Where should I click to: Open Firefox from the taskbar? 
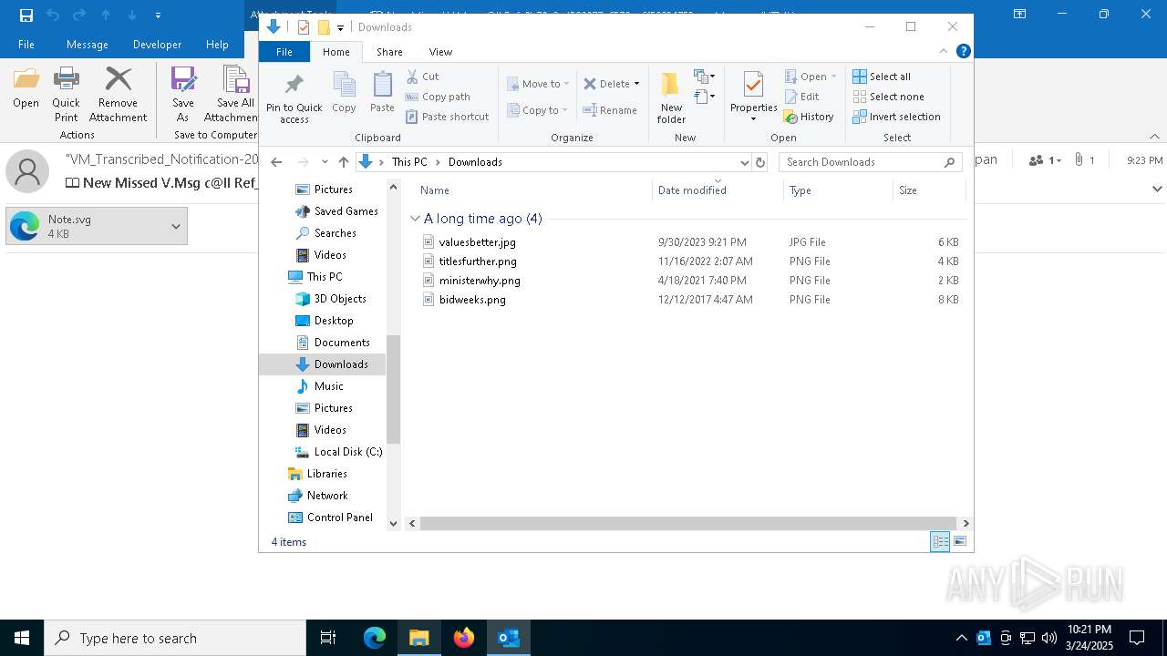[x=464, y=638]
